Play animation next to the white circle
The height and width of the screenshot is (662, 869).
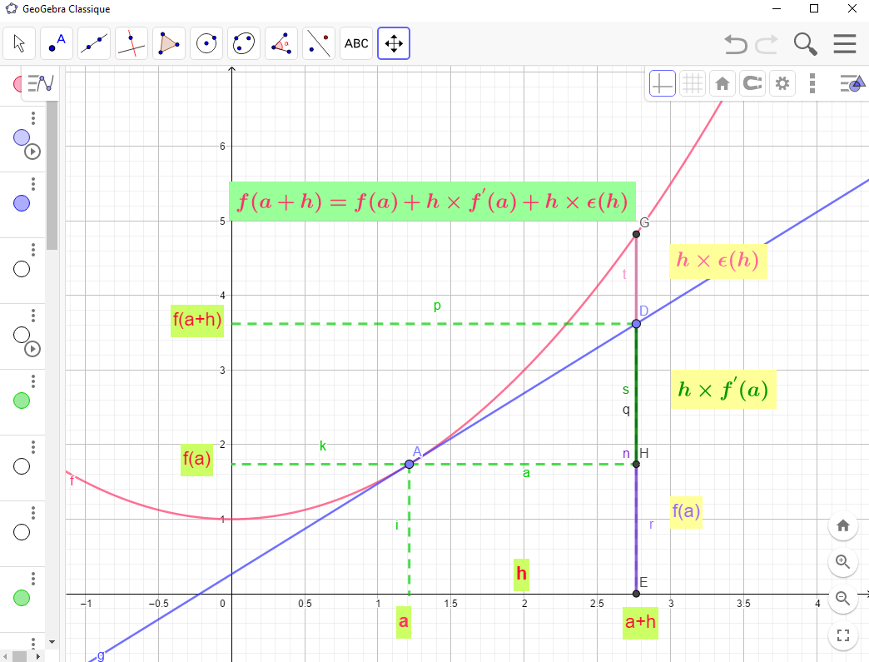[32, 349]
